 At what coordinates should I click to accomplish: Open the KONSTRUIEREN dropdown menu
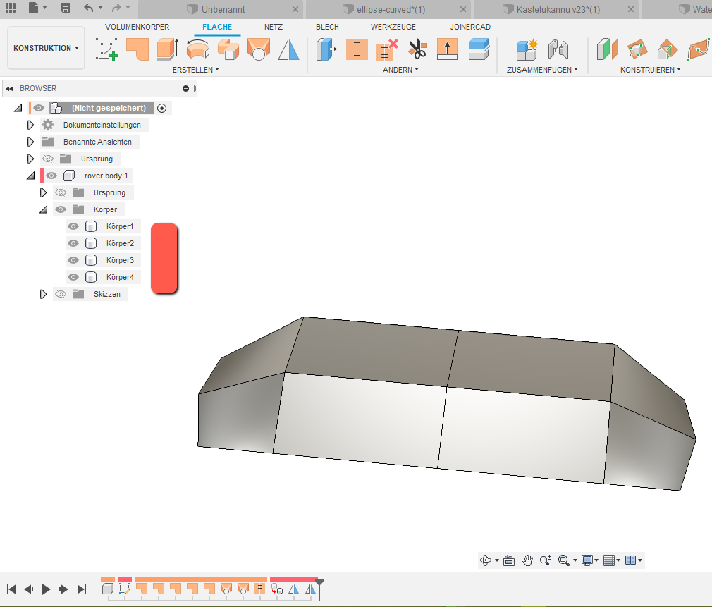[x=650, y=70]
